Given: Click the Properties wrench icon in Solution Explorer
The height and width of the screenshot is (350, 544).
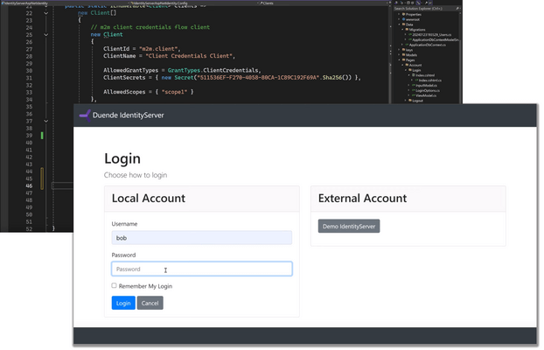Looking at the screenshot, I should point(403,15).
